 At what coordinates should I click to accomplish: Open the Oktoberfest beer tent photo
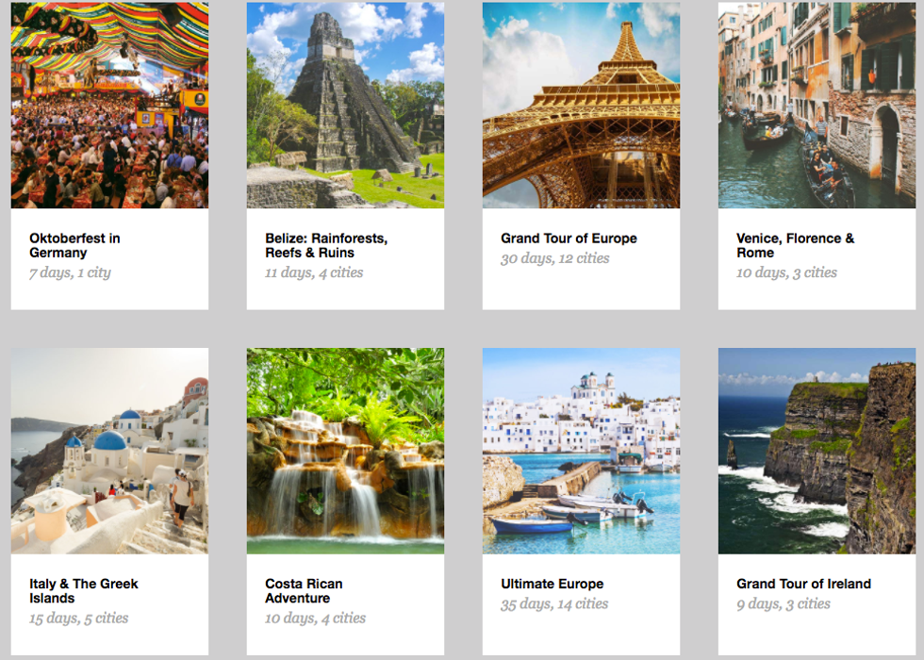(109, 105)
